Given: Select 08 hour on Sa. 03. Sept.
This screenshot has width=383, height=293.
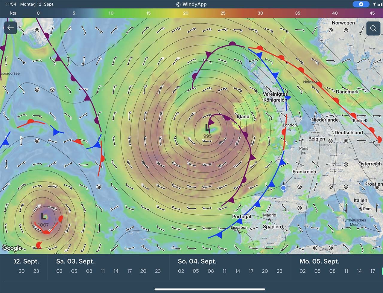Looking at the screenshot, I should click(89, 271).
